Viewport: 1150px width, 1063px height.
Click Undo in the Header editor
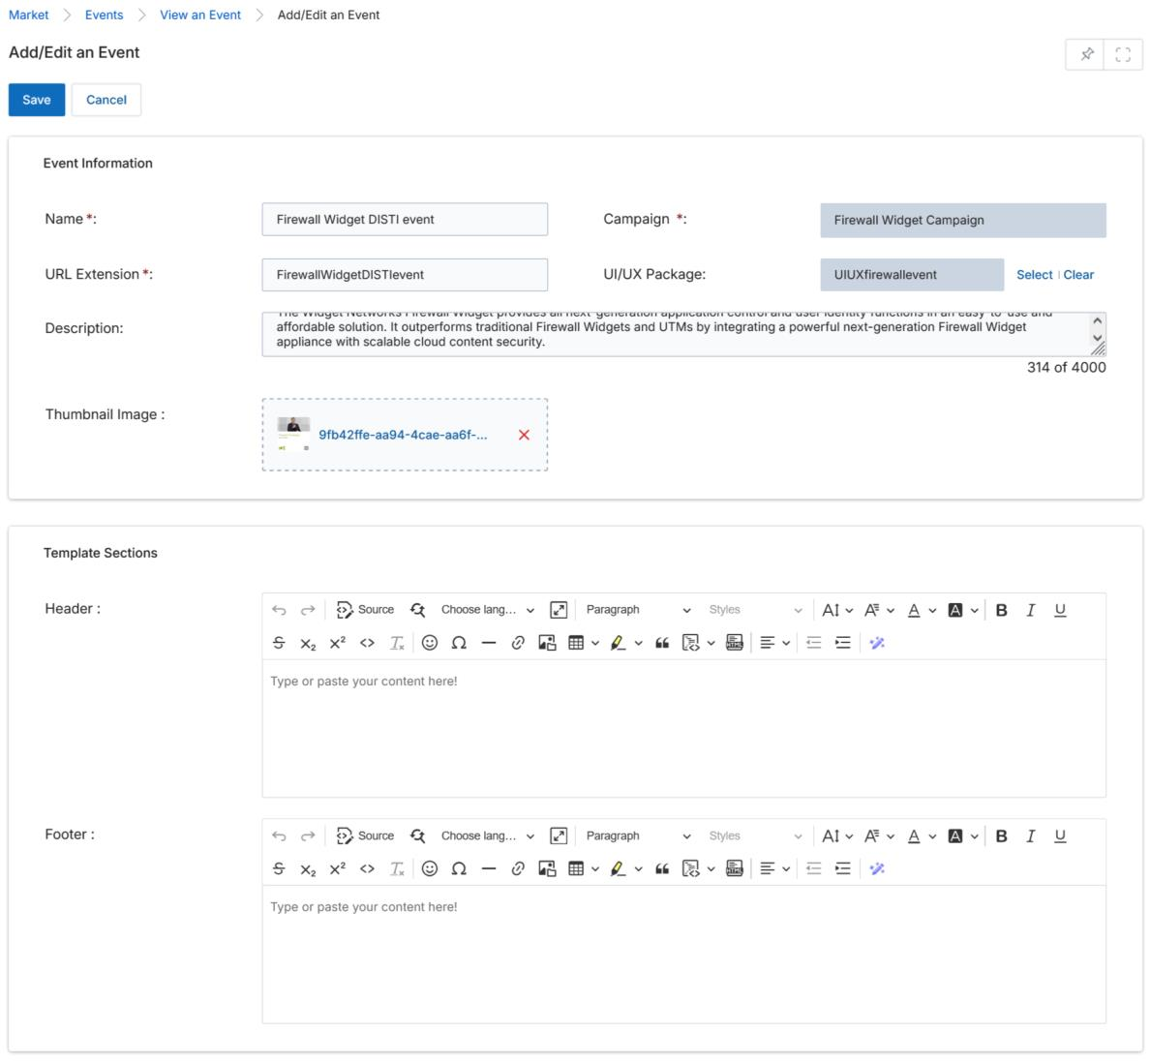pyautogui.click(x=279, y=610)
